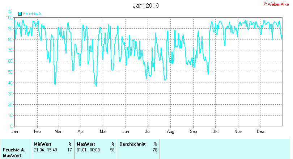Click the minimum value 17

pos(69,150)
